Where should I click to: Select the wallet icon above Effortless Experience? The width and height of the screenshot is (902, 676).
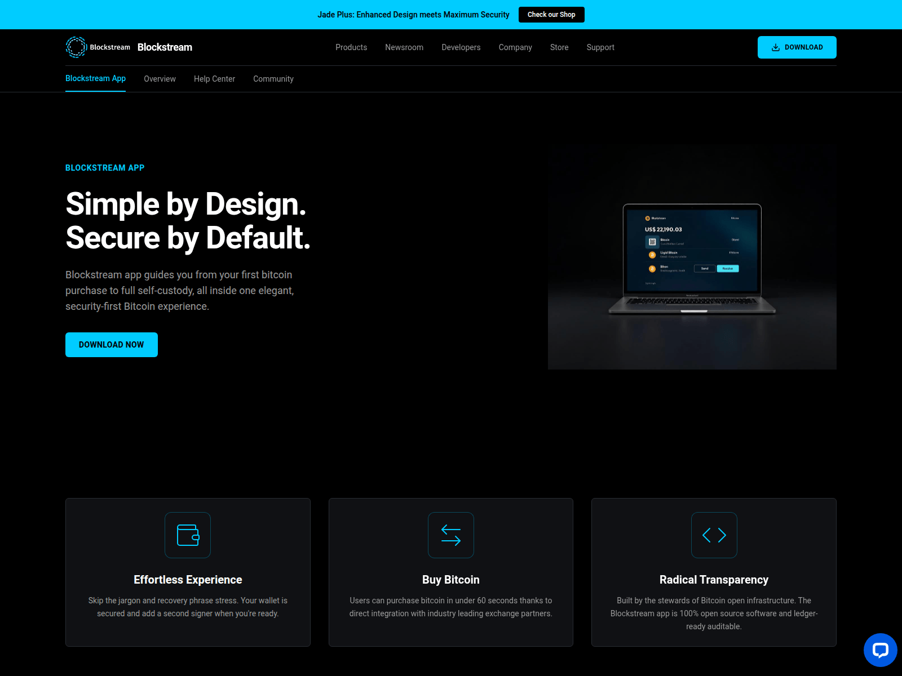[x=188, y=535]
